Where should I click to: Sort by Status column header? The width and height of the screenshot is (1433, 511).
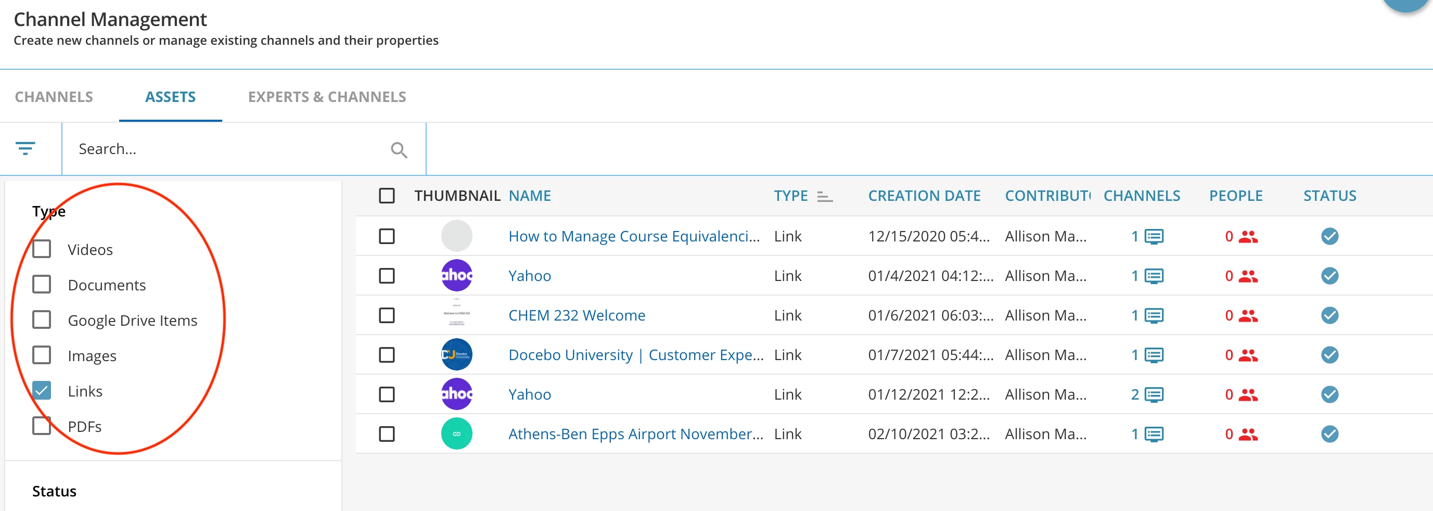pos(1329,196)
